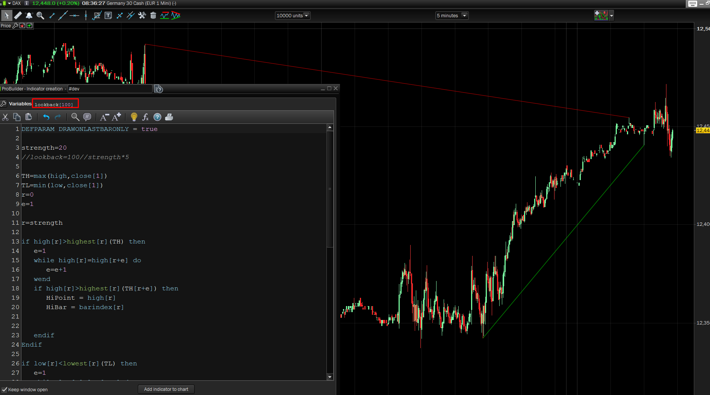Select the short line segment drawing tool
The width and height of the screenshot is (710, 395).
pyautogui.click(x=52, y=15)
